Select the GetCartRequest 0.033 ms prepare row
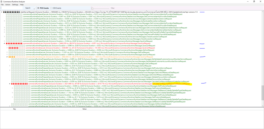The image size is (264, 129). coord(93,64)
